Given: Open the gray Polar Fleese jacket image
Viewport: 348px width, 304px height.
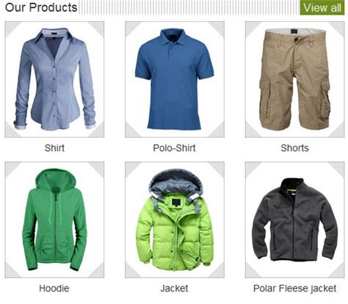Looking at the screenshot, I should pos(294,220).
